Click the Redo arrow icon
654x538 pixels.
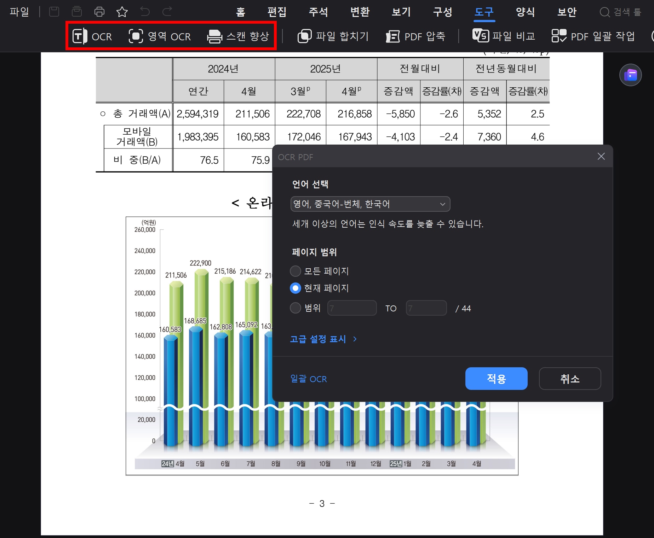167,12
